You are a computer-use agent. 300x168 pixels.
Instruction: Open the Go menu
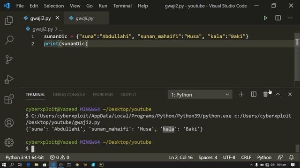click(x=90, y=6)
